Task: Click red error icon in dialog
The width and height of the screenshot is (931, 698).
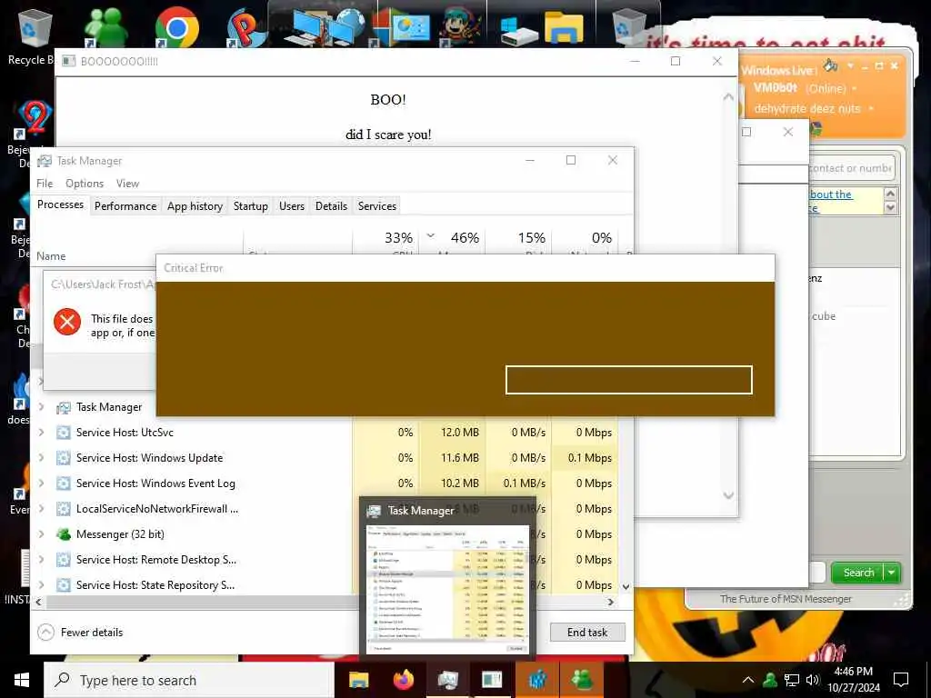Action: (67, 322)
